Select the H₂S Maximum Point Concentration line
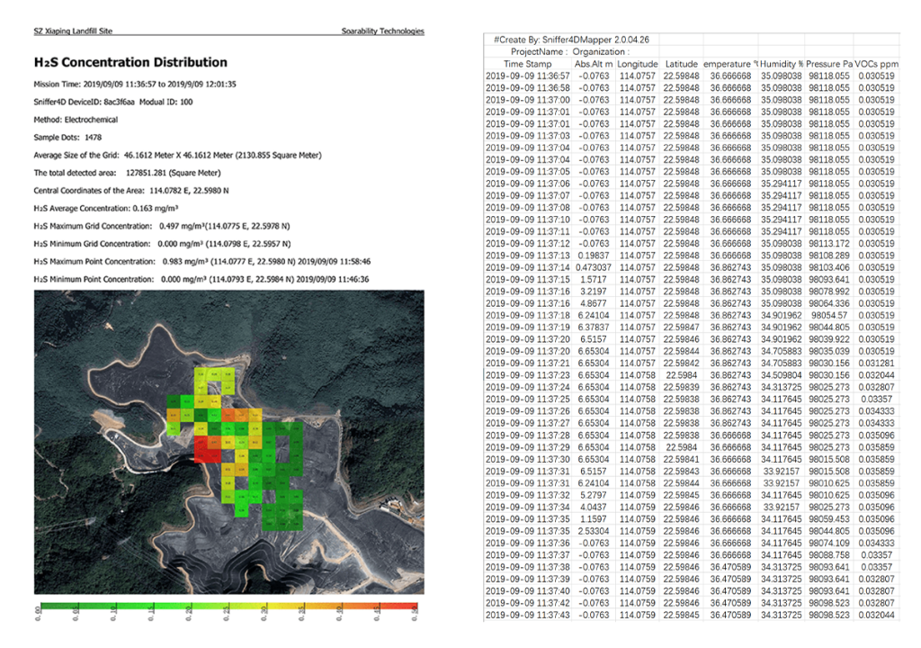The image size is (921, 648). (x=202, y=261)
